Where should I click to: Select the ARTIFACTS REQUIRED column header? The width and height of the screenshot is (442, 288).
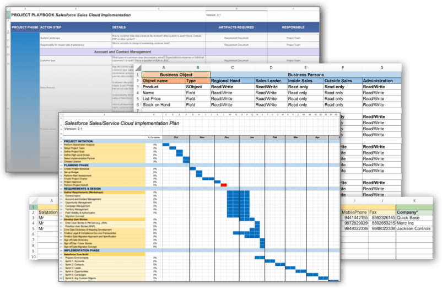coord(236,28)
